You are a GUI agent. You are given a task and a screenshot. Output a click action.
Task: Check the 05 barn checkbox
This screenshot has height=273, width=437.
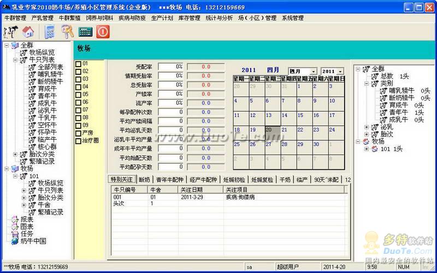pos(78,94)
